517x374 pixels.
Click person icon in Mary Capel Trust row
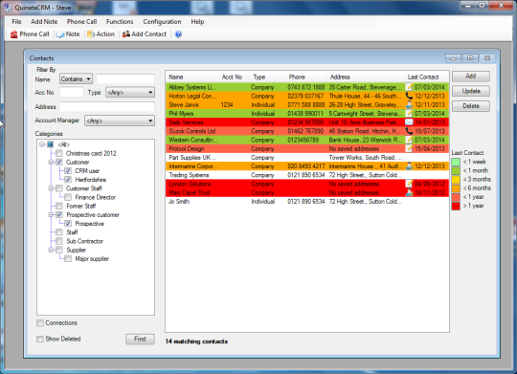409,192
